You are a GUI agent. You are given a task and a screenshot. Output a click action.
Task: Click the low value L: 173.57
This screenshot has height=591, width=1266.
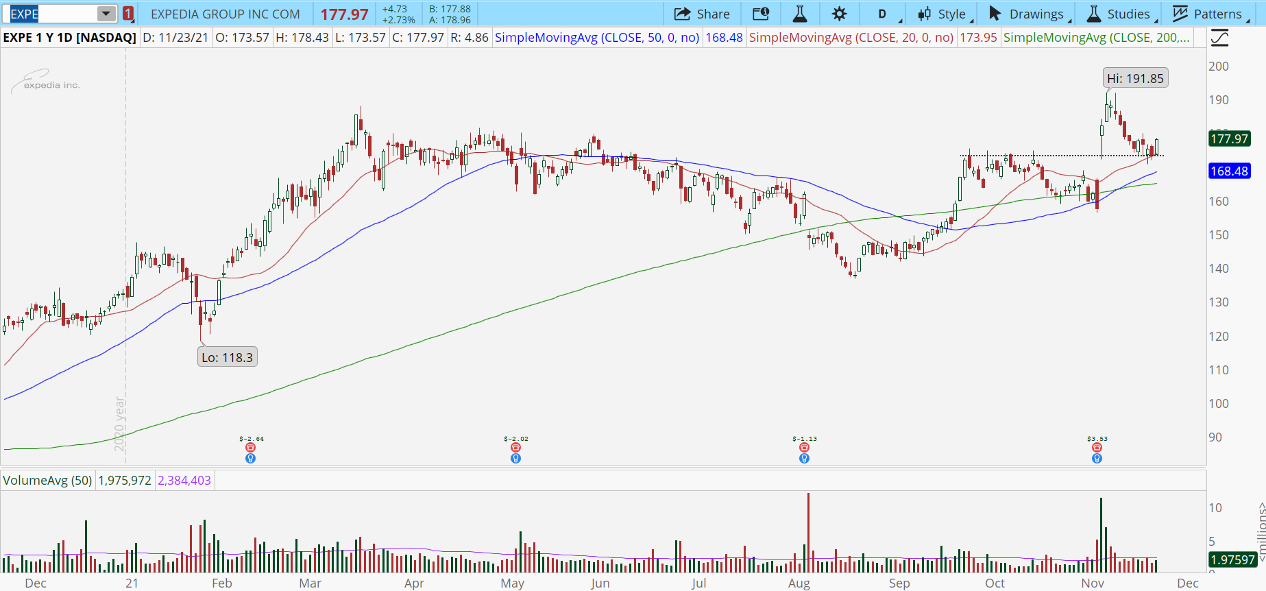click(x=361, y=38)
